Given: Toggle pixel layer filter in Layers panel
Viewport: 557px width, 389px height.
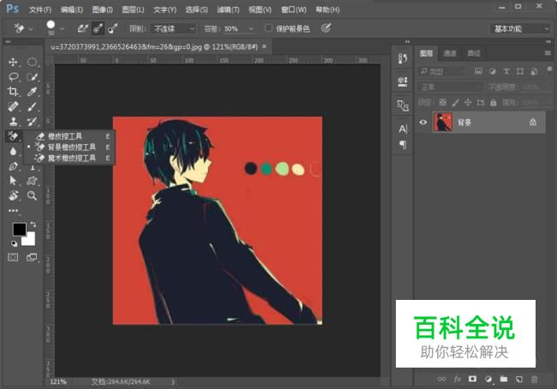Looking at the screenshot, I should tap(478, 71).
